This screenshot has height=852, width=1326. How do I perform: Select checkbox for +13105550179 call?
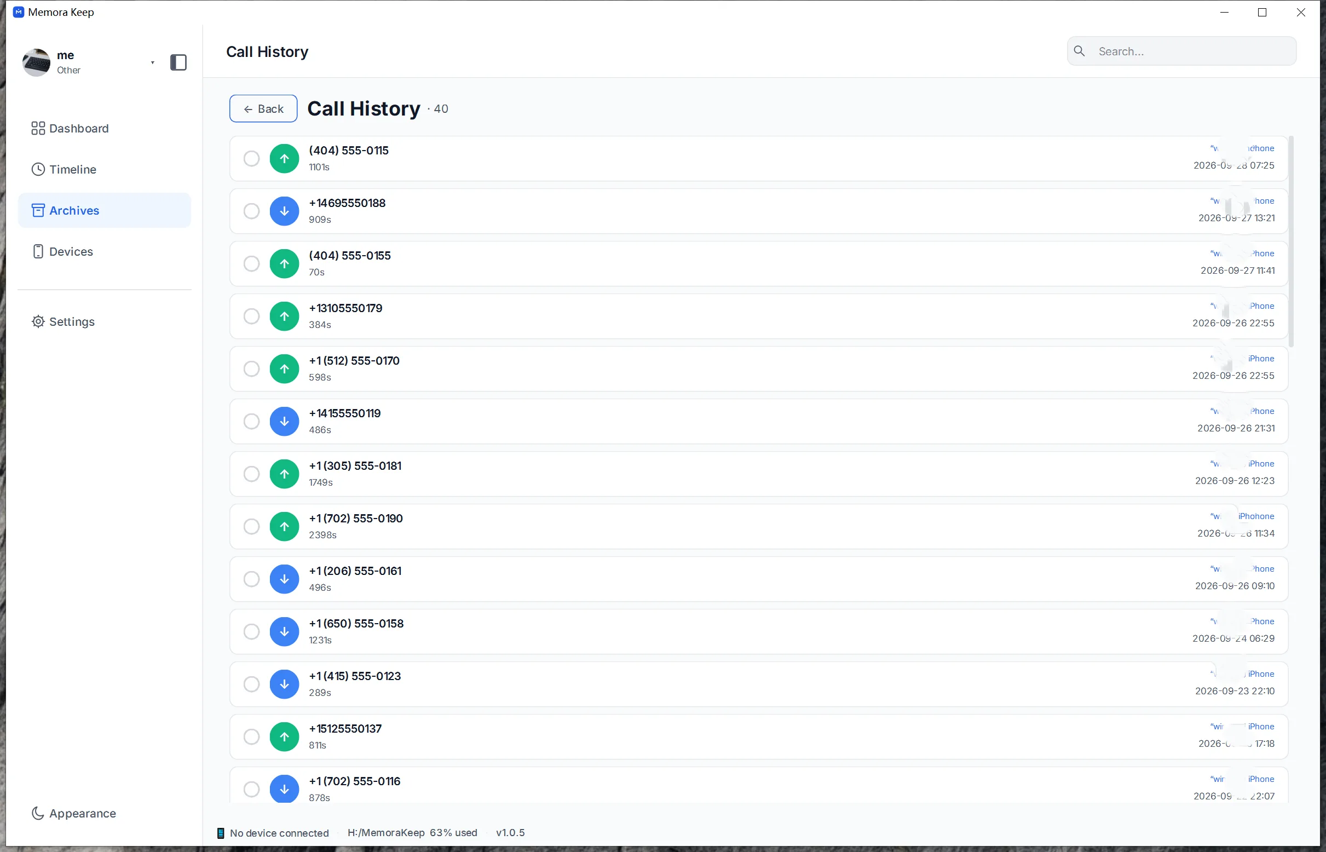(x=252, y=316)
